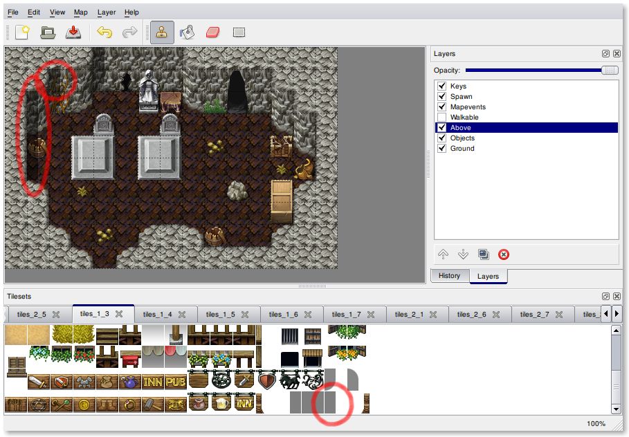
Task: Select the Objects layer in list
Action: [462, 138]
